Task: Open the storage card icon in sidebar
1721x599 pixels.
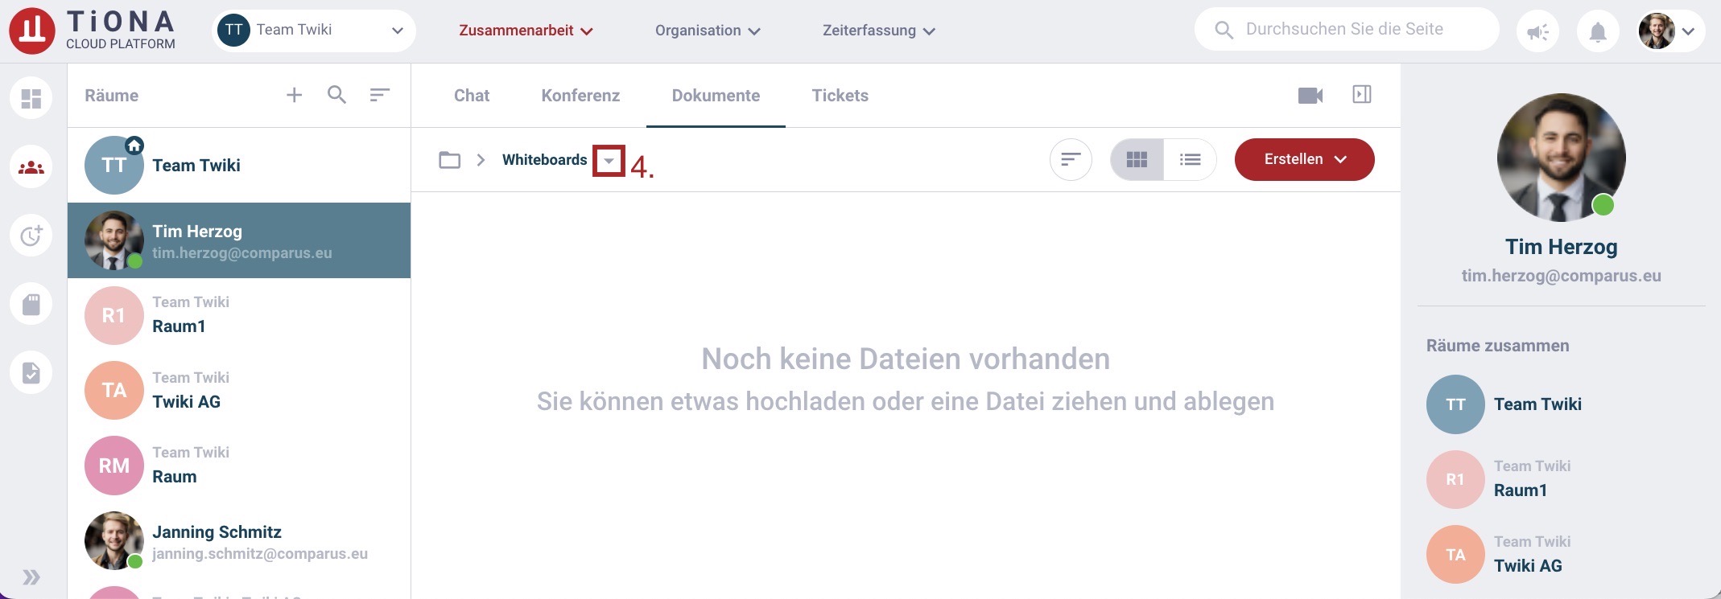Action: coord(31,304)
